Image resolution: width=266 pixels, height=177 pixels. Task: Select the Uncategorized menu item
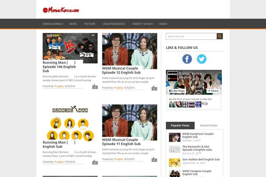click(x=114, y=24)
